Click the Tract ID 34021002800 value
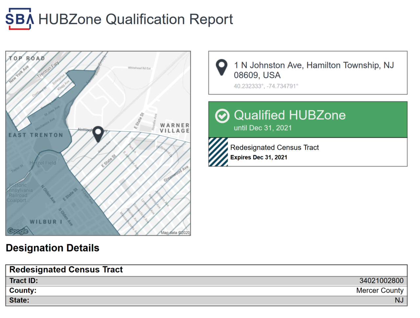This screenshot has width=420, height=318. 380,280
